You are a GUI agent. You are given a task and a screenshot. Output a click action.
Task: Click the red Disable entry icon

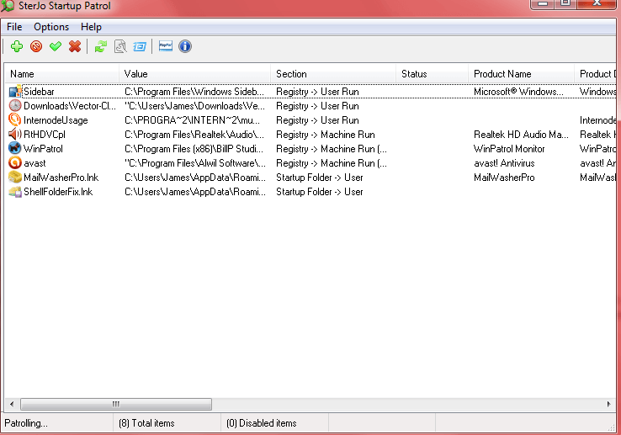click(x=36, y=46)
